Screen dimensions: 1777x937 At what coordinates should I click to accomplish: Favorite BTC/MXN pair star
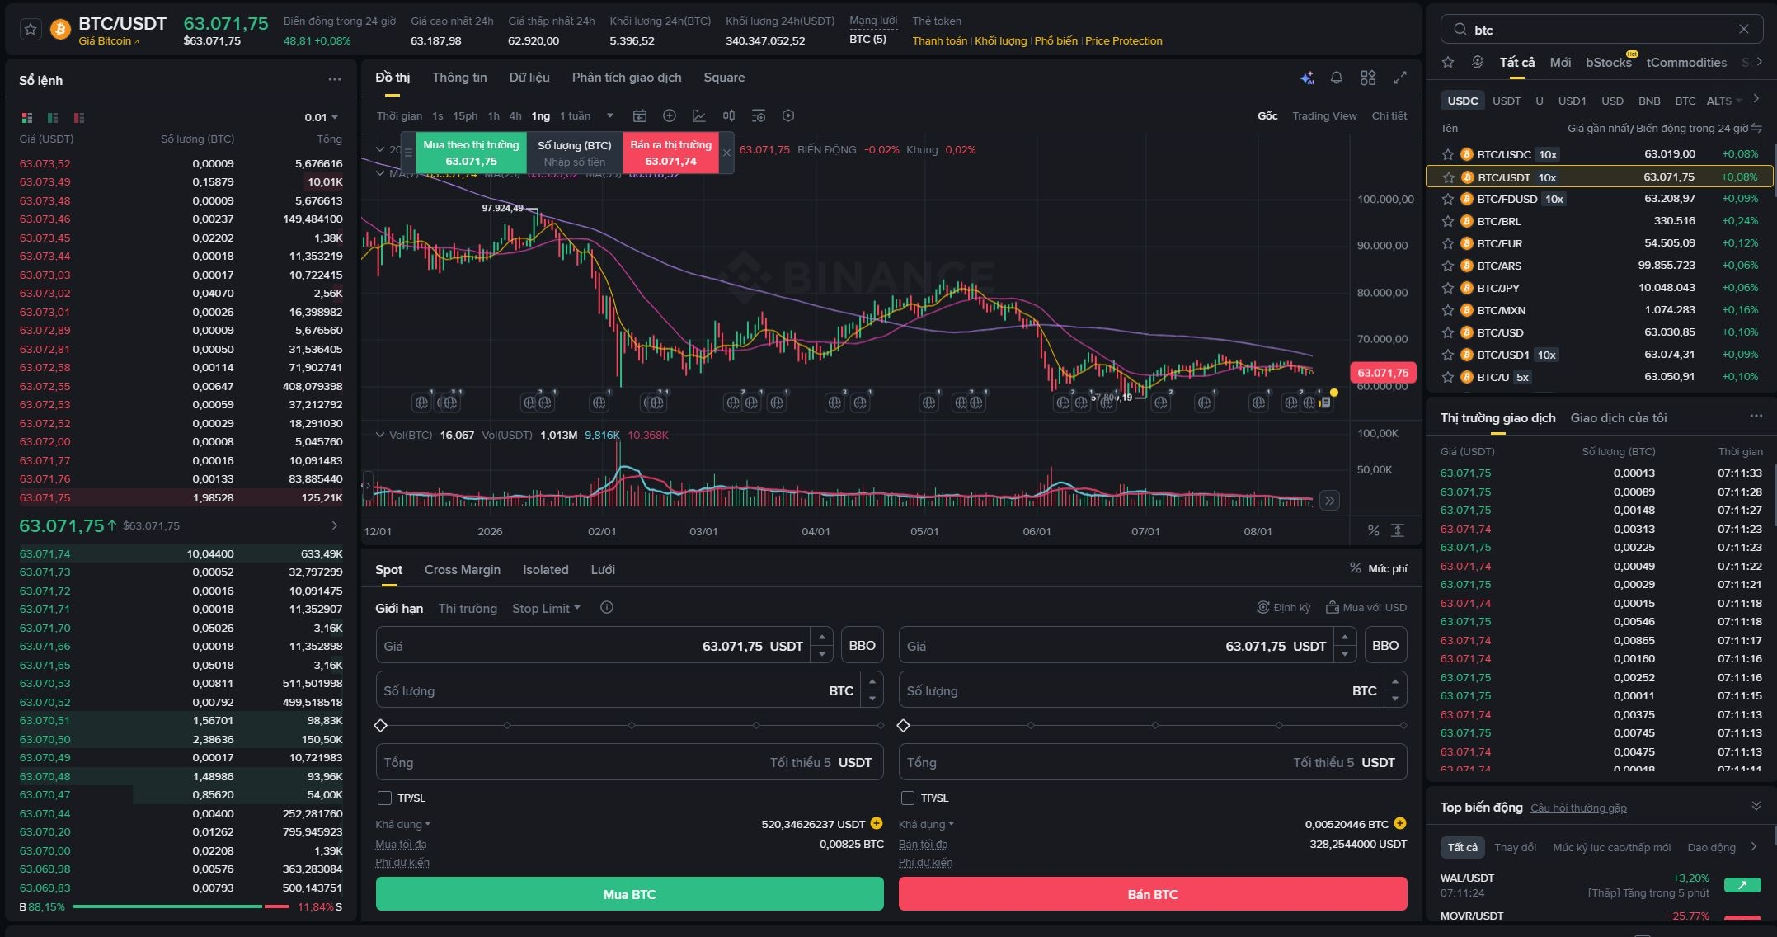pos(1448,310)
